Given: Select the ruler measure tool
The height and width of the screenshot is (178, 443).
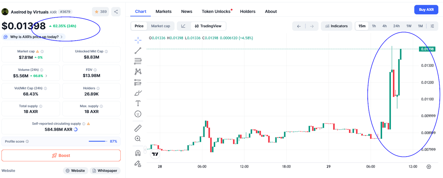Looking at the screenshot, I should [138, 128].
